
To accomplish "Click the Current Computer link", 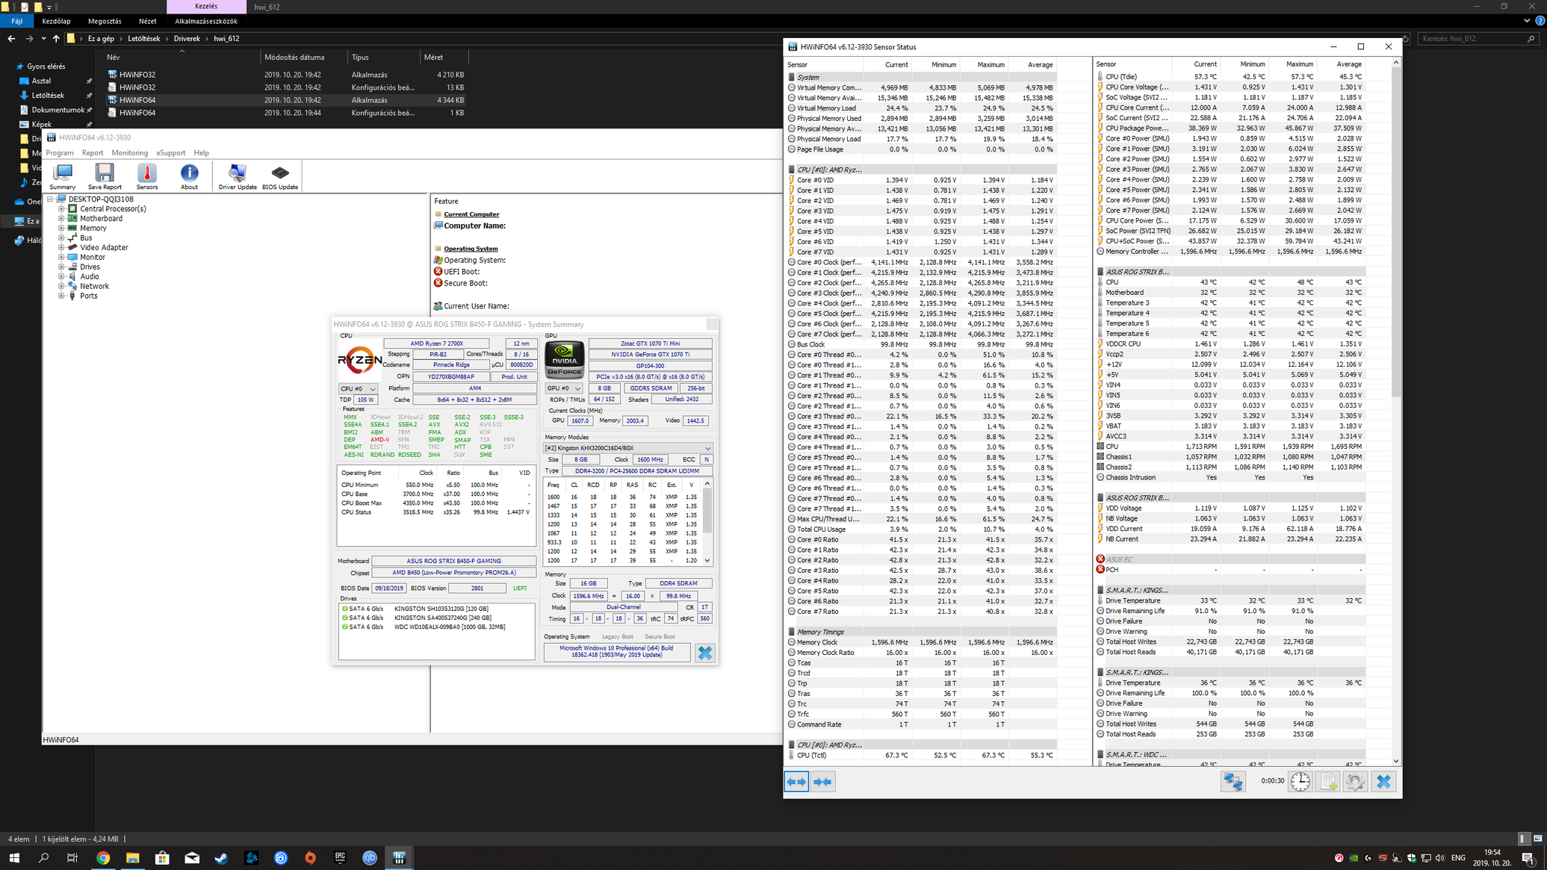I will (x=471, y=214).
